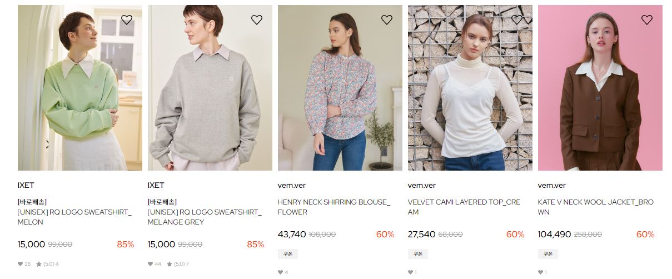
Task: Click 쿠폰 badge under the cami top
Action: [x=418, y=254]
